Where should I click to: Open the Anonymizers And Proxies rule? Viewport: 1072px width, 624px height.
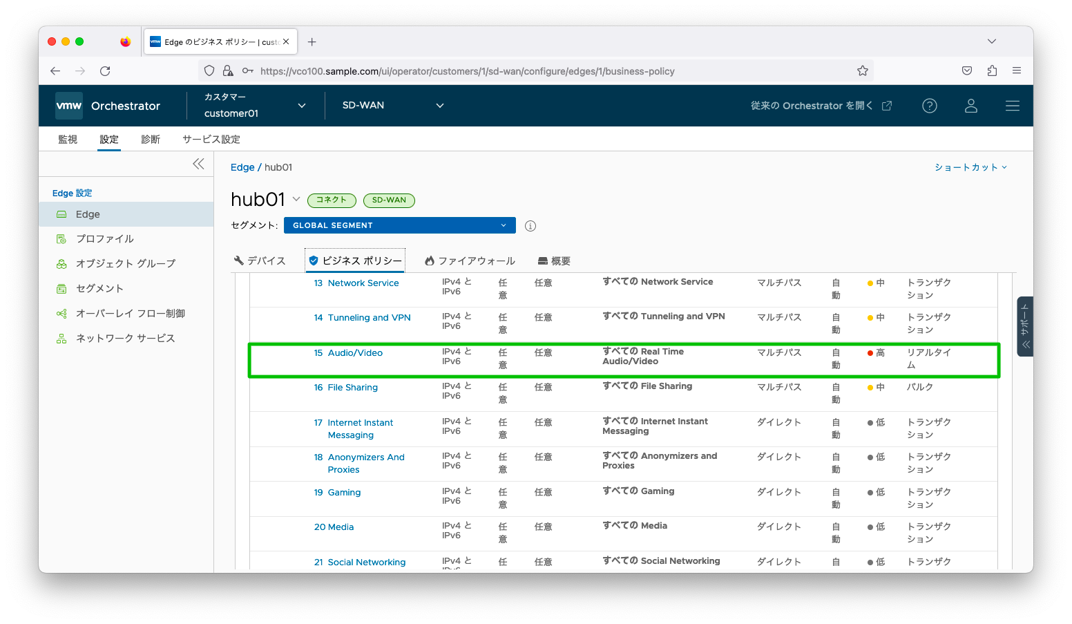click(x=366, y=464)
